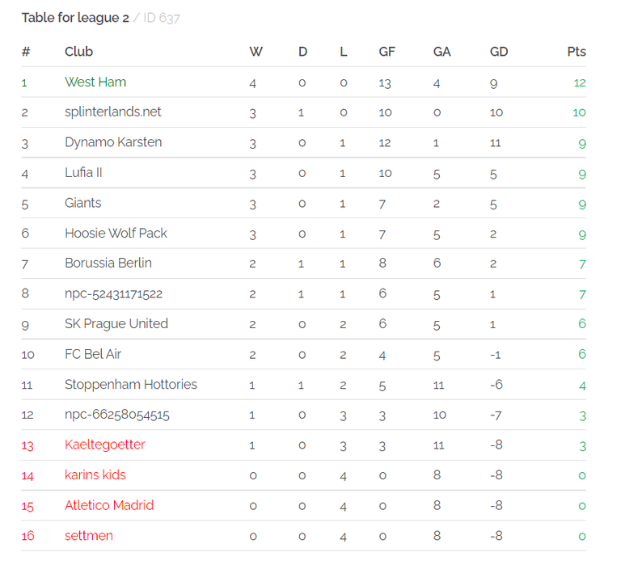Open the settmen club page
Screen dimensions: 621x565
pyautogui.click(x=89, y=536)
